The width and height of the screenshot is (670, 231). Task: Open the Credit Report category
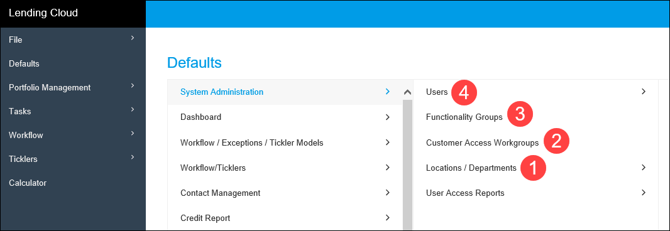coord(285,218)
